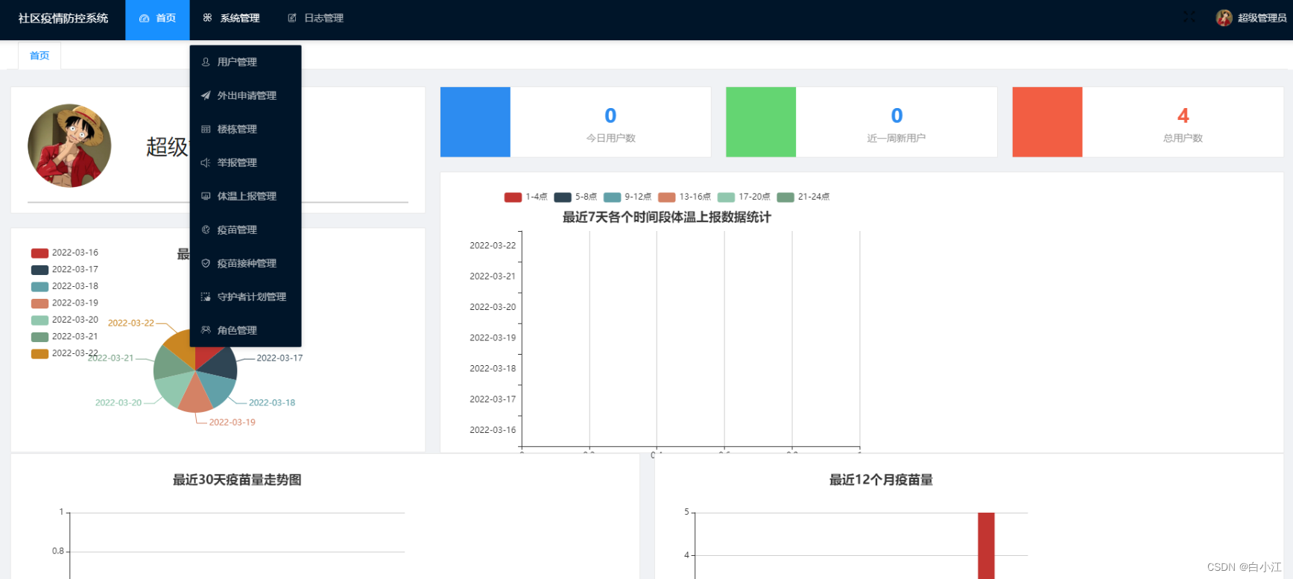
Task: Click the 今日用户数 label
Action: [x=610, y=139]
